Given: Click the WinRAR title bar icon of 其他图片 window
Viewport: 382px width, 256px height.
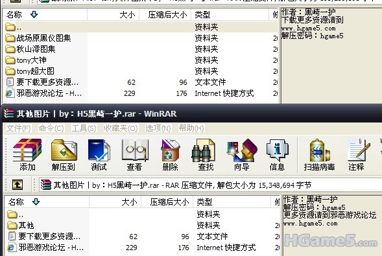Looking at the screenshot, I should (9, 113).
